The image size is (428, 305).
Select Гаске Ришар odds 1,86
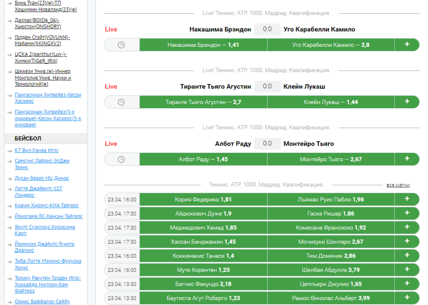pyautogui.click(x=331, y=213)
